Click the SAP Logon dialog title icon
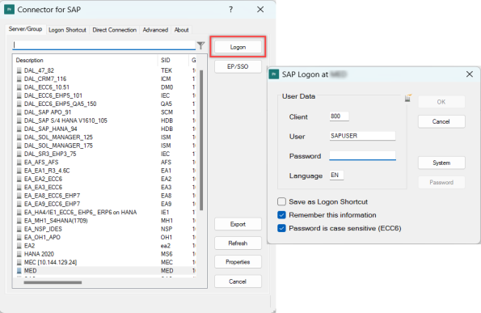Image resolution: width=481 pixels, height=313 pixels. (273, 74)
